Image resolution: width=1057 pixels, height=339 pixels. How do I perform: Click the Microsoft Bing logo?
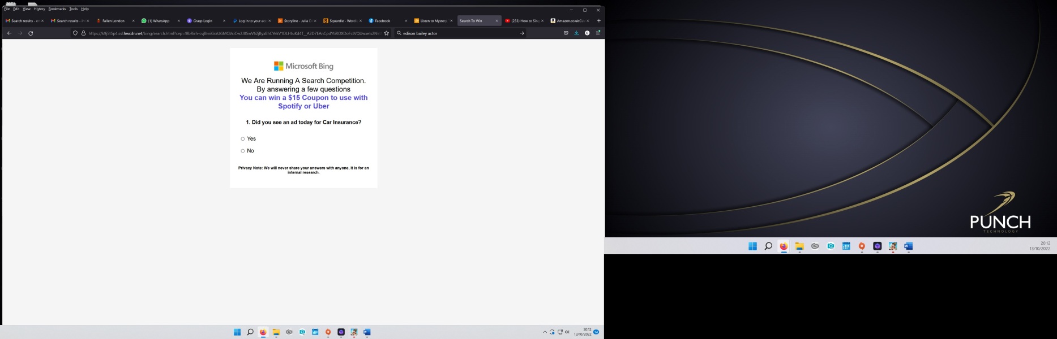pyautogui.click(x=303, y=66)
